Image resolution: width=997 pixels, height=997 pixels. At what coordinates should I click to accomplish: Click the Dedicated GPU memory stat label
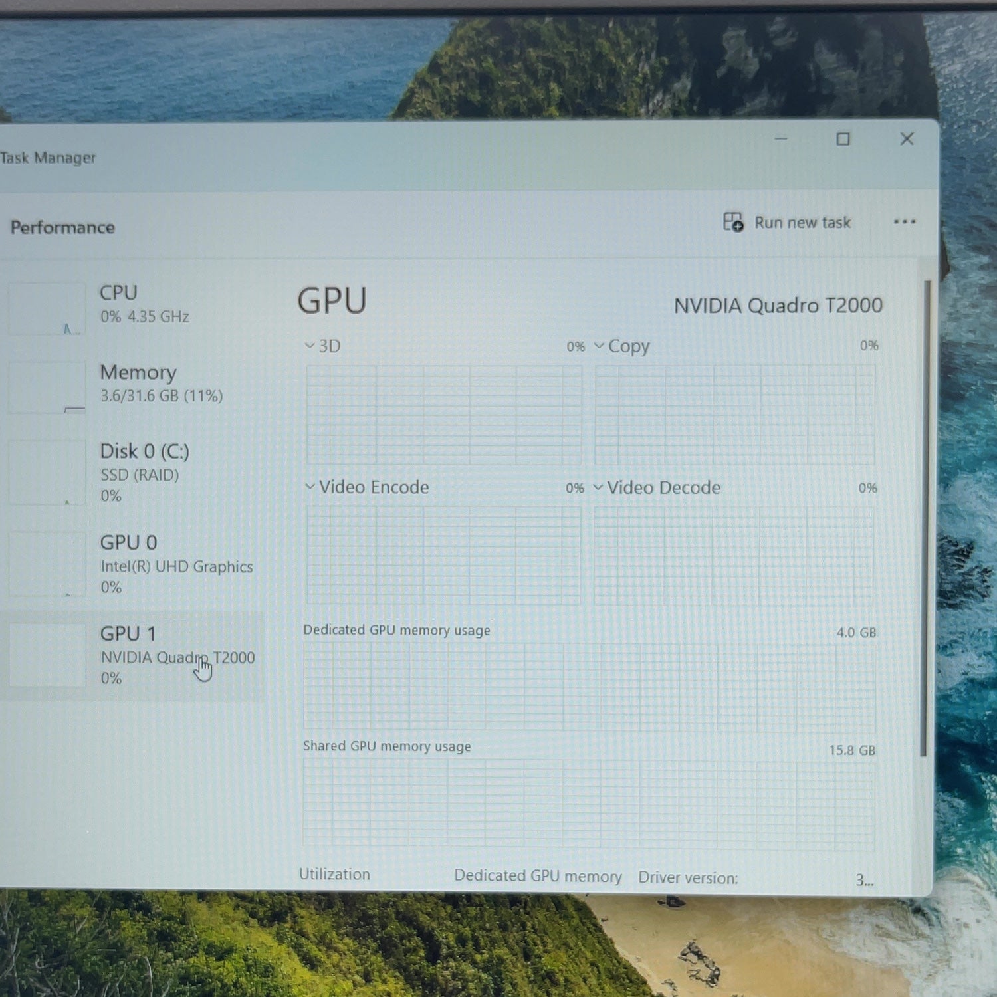point(538,876)
